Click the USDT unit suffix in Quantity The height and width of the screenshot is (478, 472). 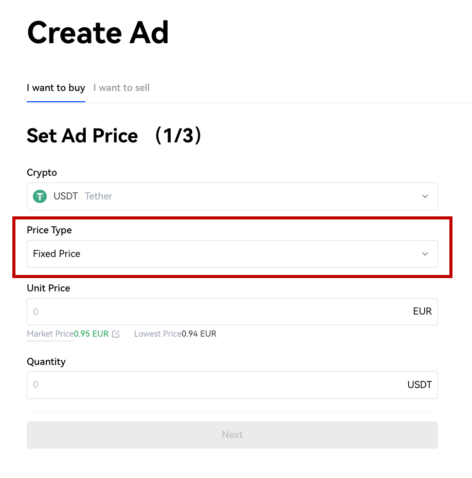(420, 385)
